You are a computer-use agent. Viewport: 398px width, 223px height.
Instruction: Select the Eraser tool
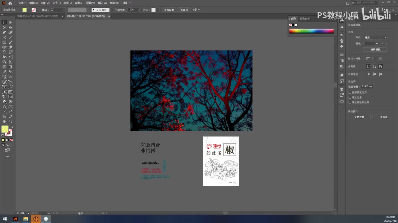(11, 47)
